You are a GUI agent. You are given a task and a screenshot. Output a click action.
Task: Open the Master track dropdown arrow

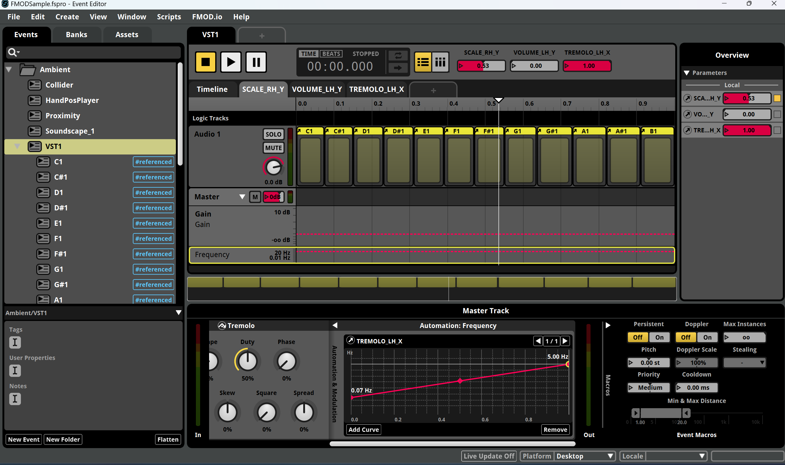(x=242, y=197)
